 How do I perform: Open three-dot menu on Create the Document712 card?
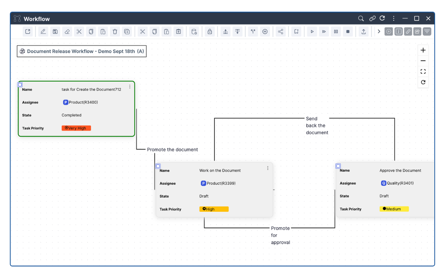click(x=130, y=87)
